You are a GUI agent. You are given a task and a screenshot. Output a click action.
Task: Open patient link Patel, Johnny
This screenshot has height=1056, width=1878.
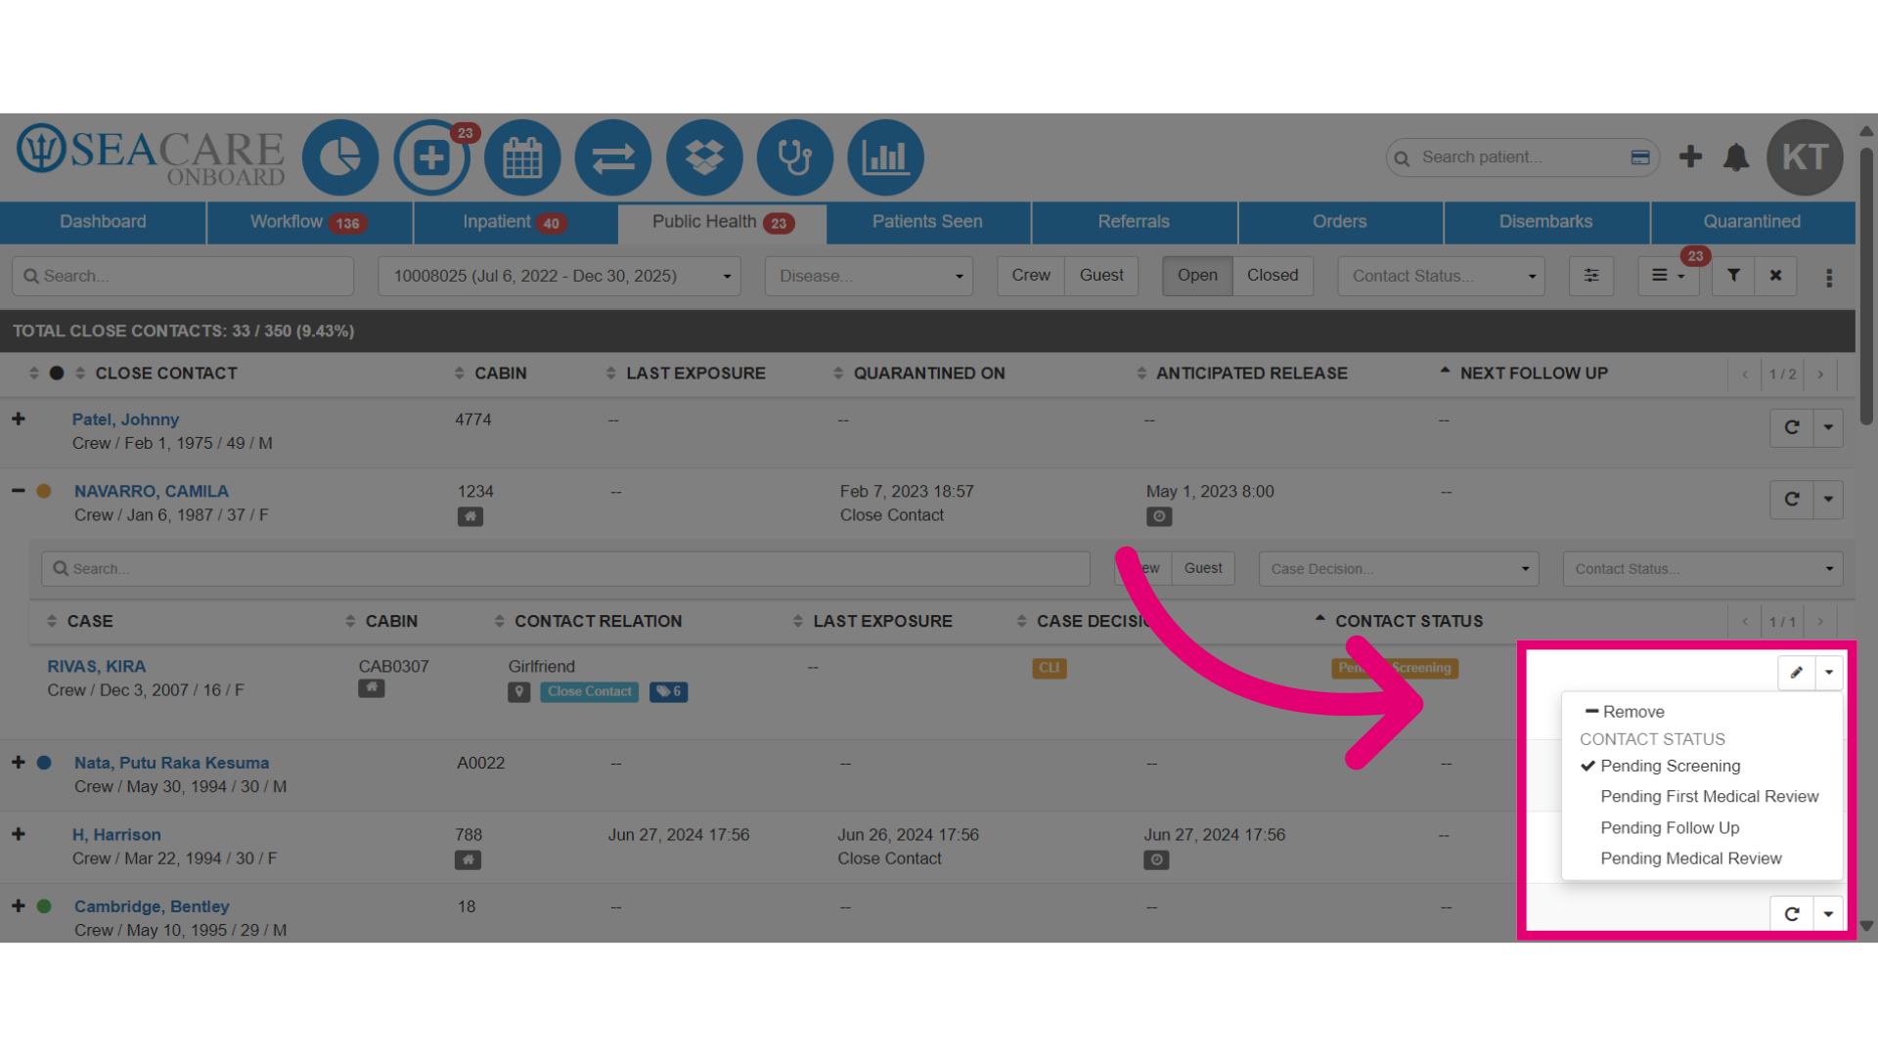[x=125, y=419]
